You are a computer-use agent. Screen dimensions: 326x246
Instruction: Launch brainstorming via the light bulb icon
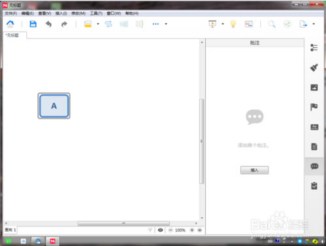(x=233, y=24)
